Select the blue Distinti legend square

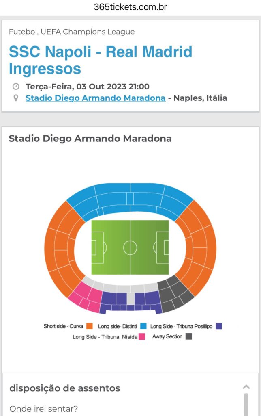[143, 326]
